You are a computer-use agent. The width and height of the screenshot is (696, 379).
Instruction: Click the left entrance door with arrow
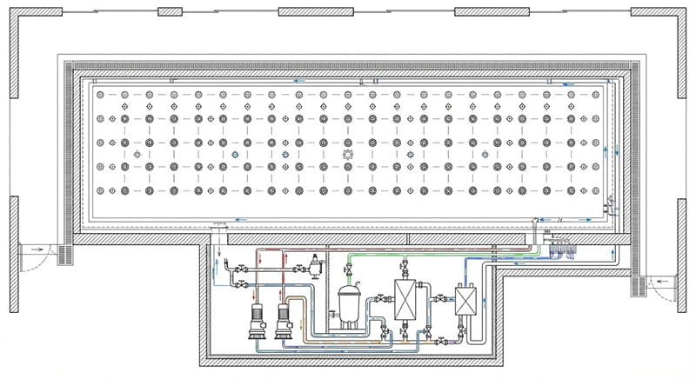(33, 254)
